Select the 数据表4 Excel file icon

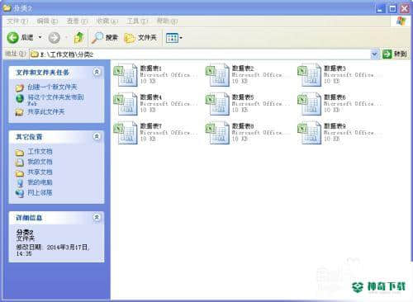coord(126,104)
